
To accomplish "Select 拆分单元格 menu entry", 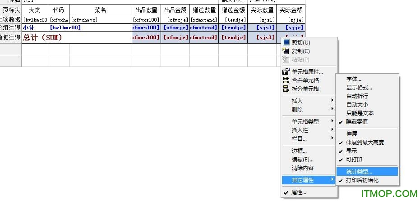I will [x=309, y=89].
